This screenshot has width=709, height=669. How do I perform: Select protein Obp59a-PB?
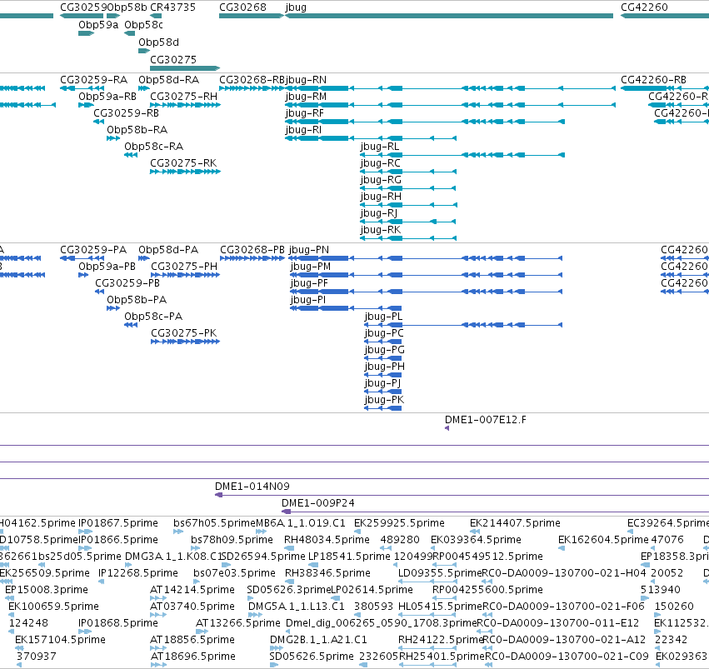107,267
